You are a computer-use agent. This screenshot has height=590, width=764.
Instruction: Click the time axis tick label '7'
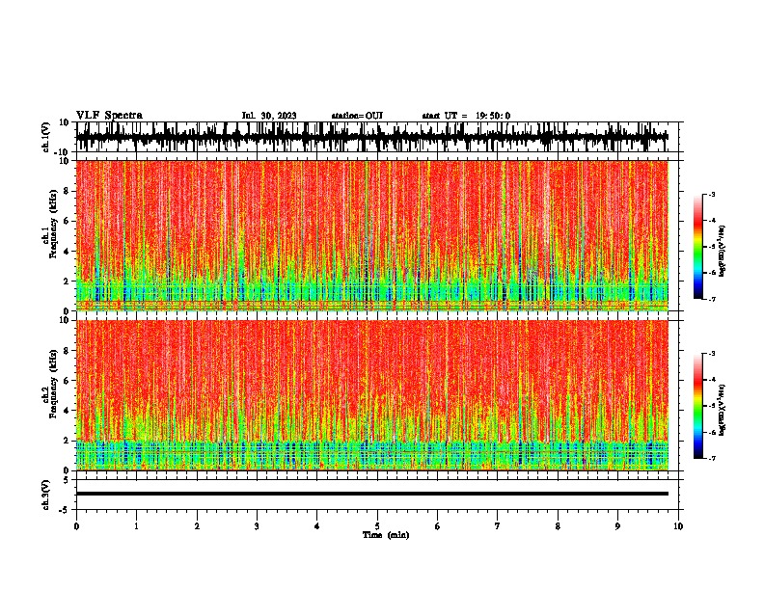(x=498, y=526)
